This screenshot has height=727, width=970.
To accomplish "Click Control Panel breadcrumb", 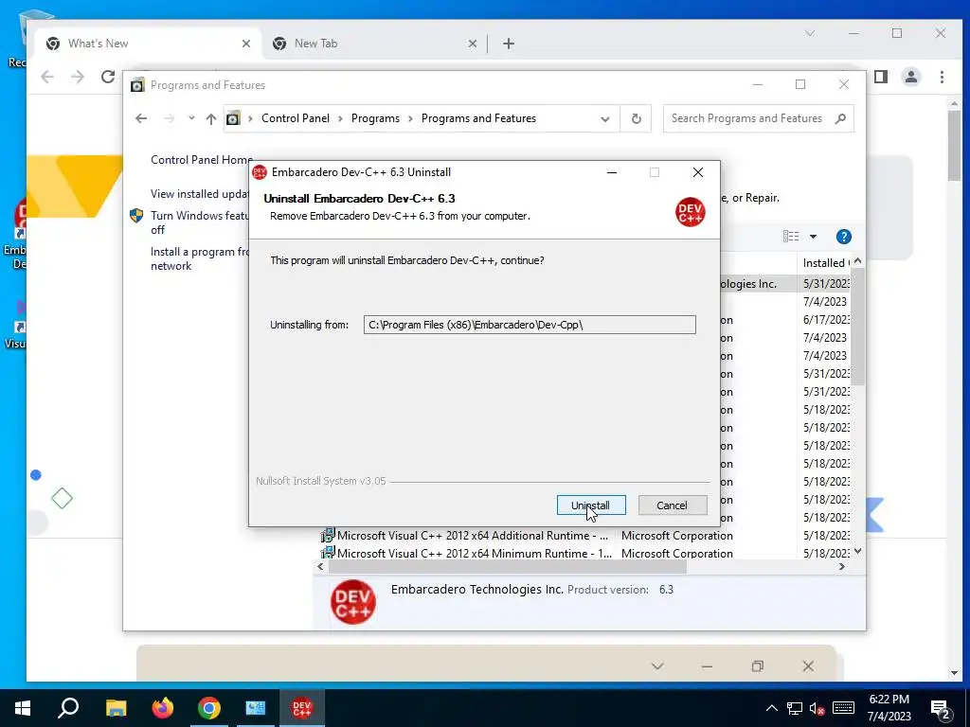I will tap(296, 118).
